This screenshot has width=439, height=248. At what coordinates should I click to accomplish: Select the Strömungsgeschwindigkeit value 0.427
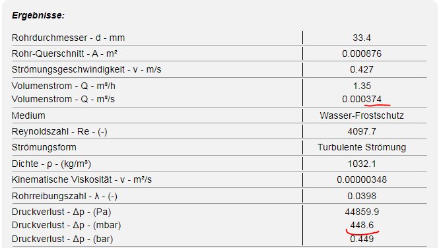tap(362, 69)
